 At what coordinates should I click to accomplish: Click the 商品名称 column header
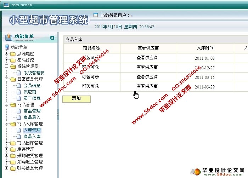click(92, 48)
